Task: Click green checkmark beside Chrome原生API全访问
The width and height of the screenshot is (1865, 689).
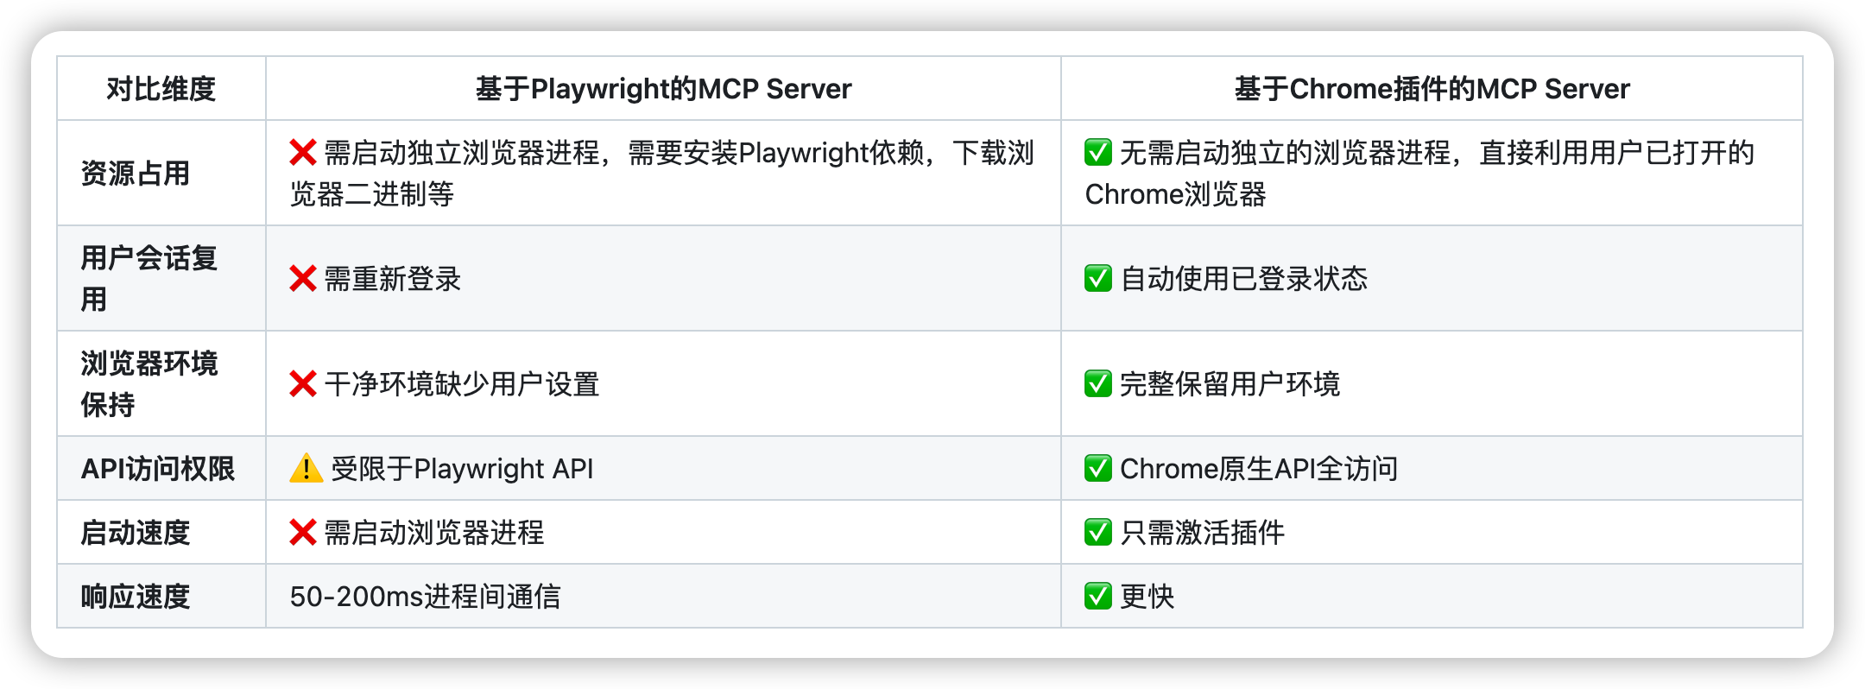Action: click(x=1097, y=469)
